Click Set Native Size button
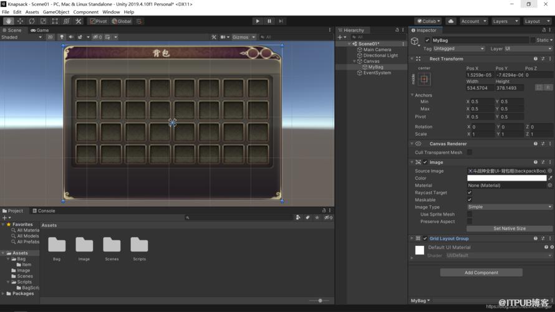The image size is (555, 312). tap(509, 229)
